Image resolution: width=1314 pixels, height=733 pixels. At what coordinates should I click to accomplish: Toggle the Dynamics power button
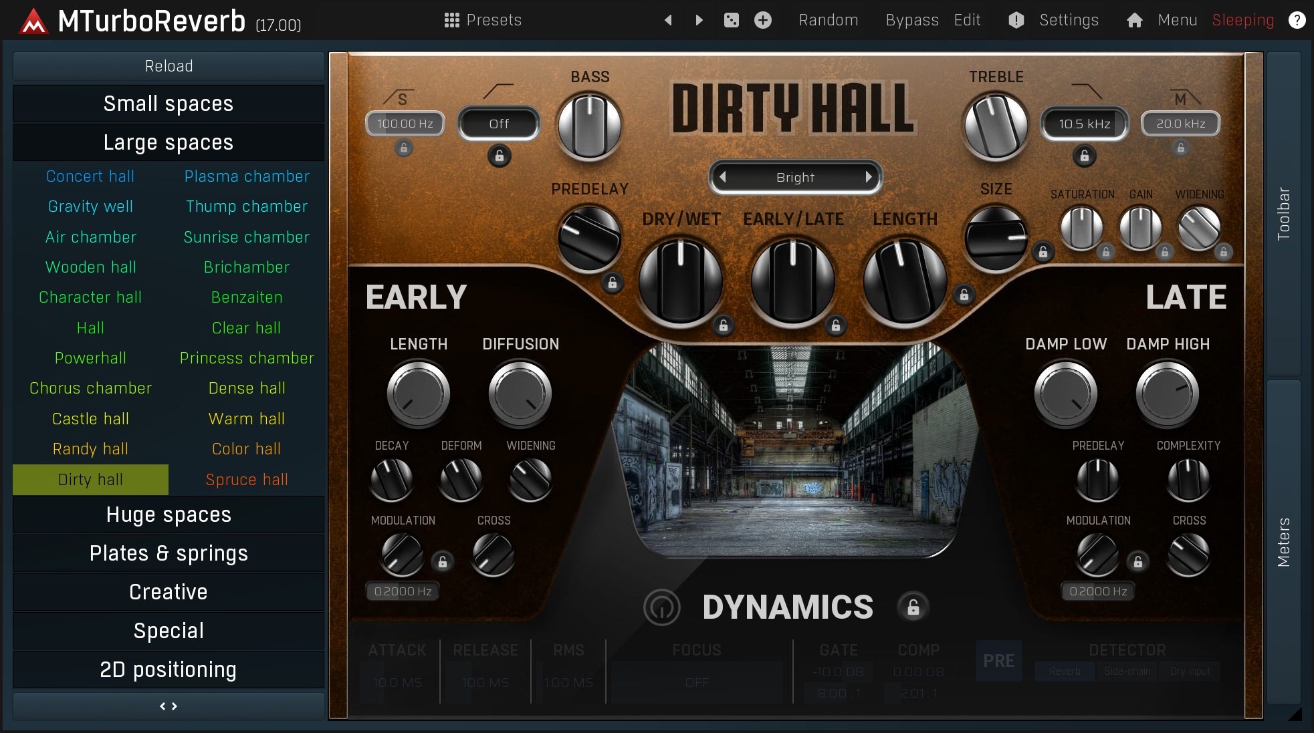click(x=661, y=607)
